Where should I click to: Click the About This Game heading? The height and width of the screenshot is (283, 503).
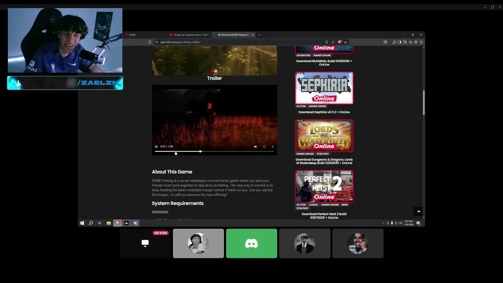point(172,172)
